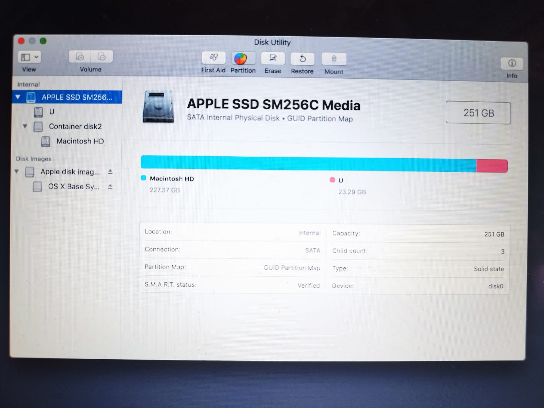The width and height of the screenshot is (544, 408).
Task: Eject the Apple disk image
Action: pyautogui.click(x=110, y=172)
